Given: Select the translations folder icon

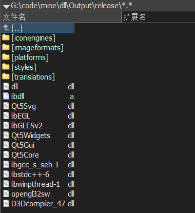Looking at the screenshot, I should (6, 76).
